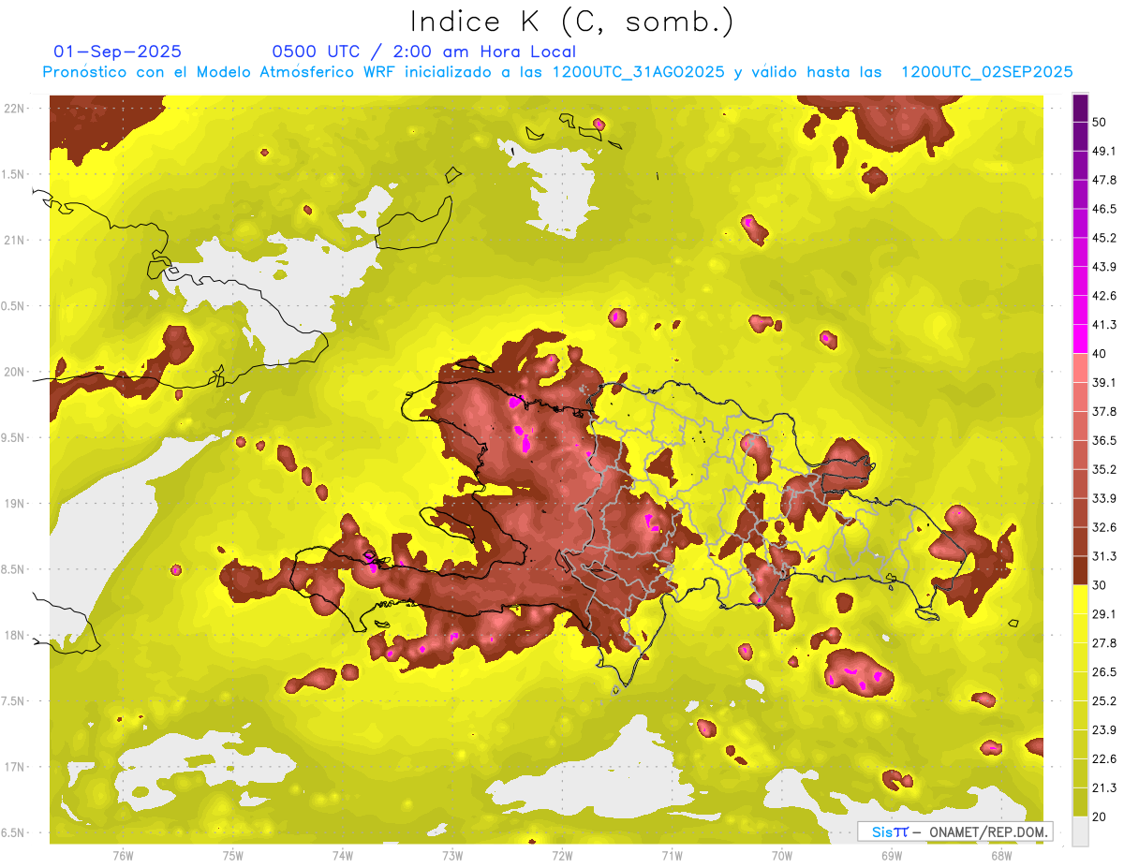Click the '71W' longitude axis label

[672, 855]
